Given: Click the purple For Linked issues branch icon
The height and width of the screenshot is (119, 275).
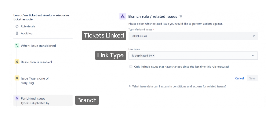Looking at the screenshot, I should coord(17,98).
